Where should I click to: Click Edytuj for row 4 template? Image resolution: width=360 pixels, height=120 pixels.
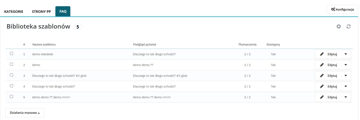[328, 86]
